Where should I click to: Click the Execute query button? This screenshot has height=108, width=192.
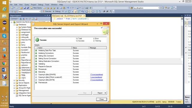coord(47,11)
